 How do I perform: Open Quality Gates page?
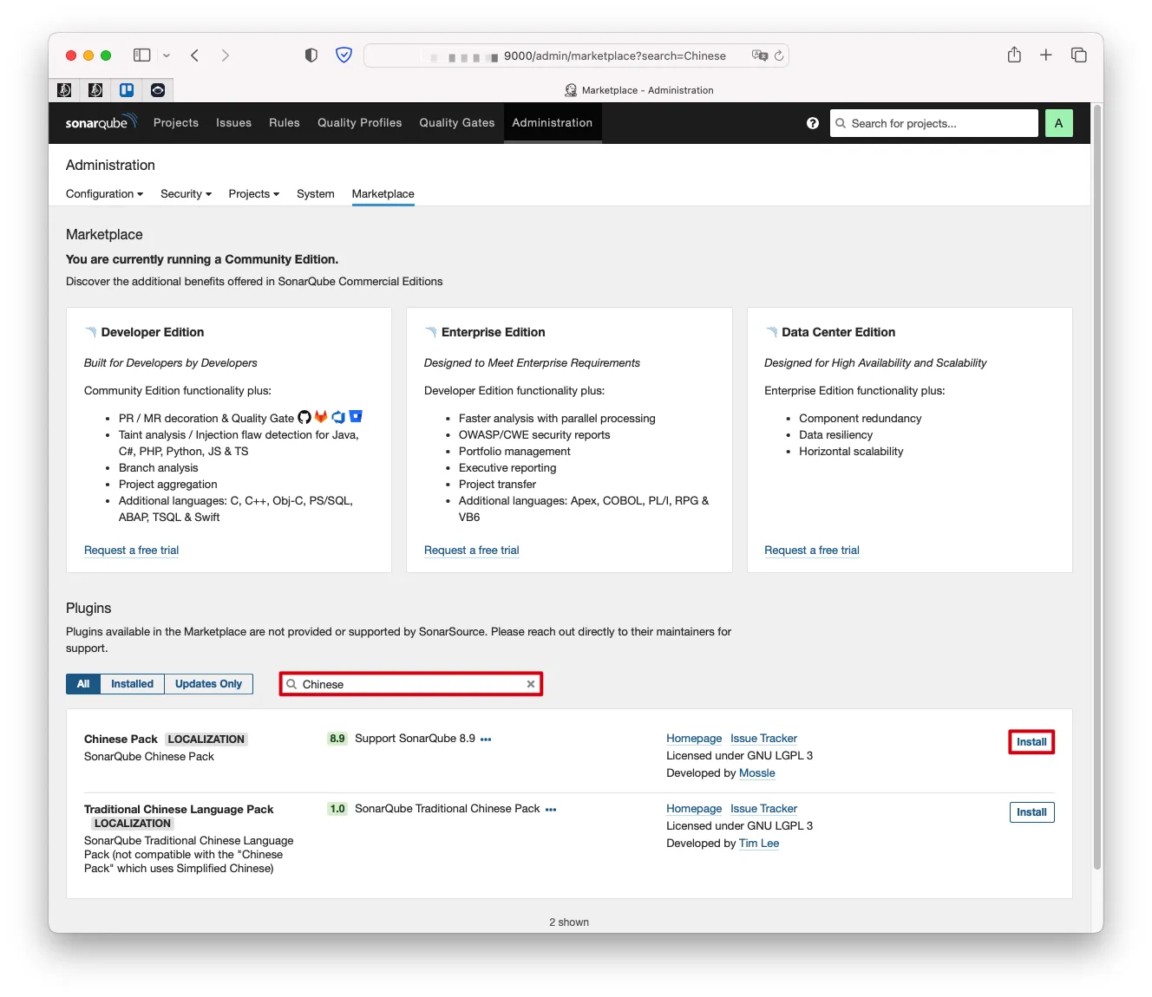[457, 123]
